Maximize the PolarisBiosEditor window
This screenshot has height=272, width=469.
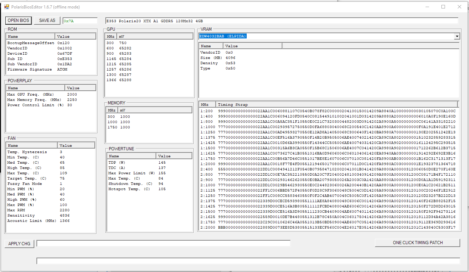443,7
